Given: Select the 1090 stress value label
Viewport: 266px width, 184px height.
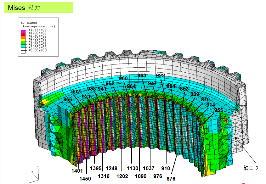Looking at the screenshot, I should (141, 176).
